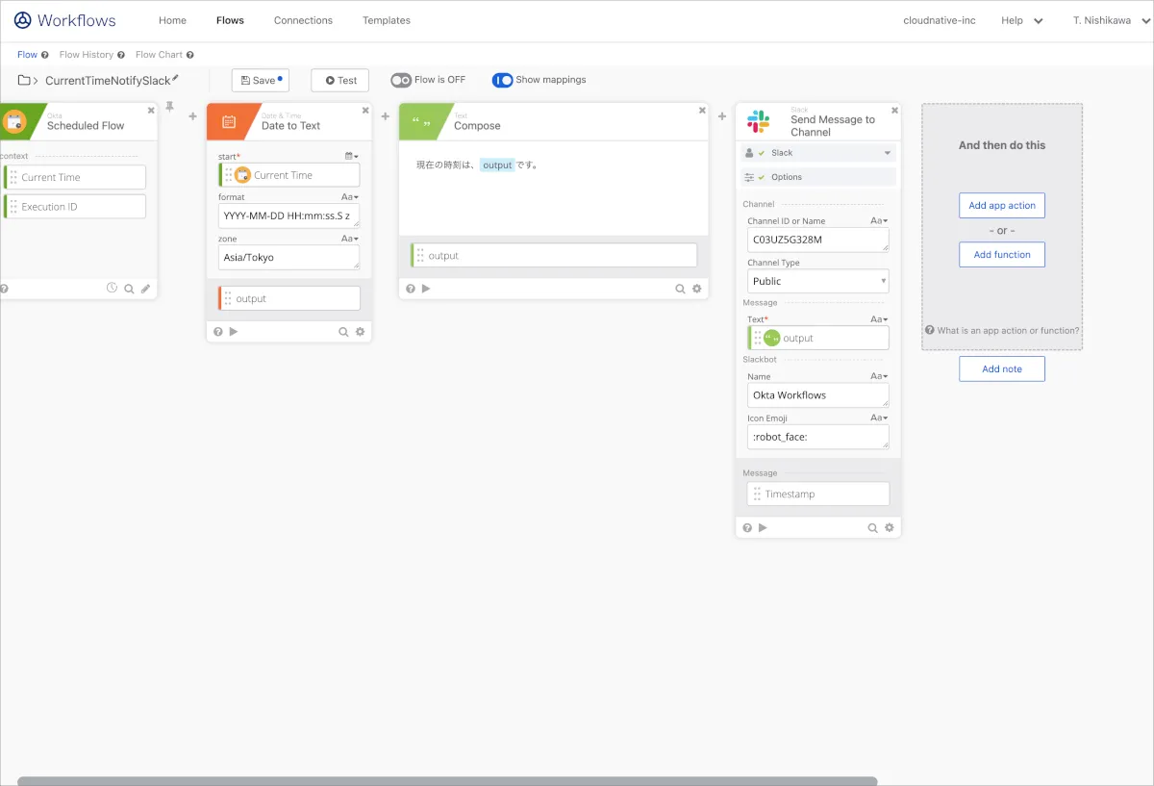The width and height of the screenshot is (1154, 786).
Task: Click the Icon Emoji input field
Action: tap(818, 437)
